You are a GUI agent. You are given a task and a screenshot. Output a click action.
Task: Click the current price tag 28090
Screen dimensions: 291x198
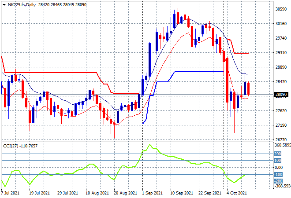point(281,95)
